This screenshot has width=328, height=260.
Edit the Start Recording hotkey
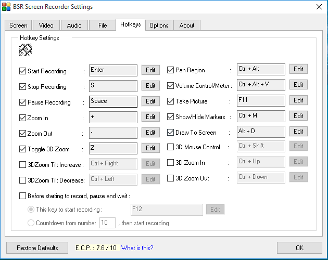pos(150,70)
